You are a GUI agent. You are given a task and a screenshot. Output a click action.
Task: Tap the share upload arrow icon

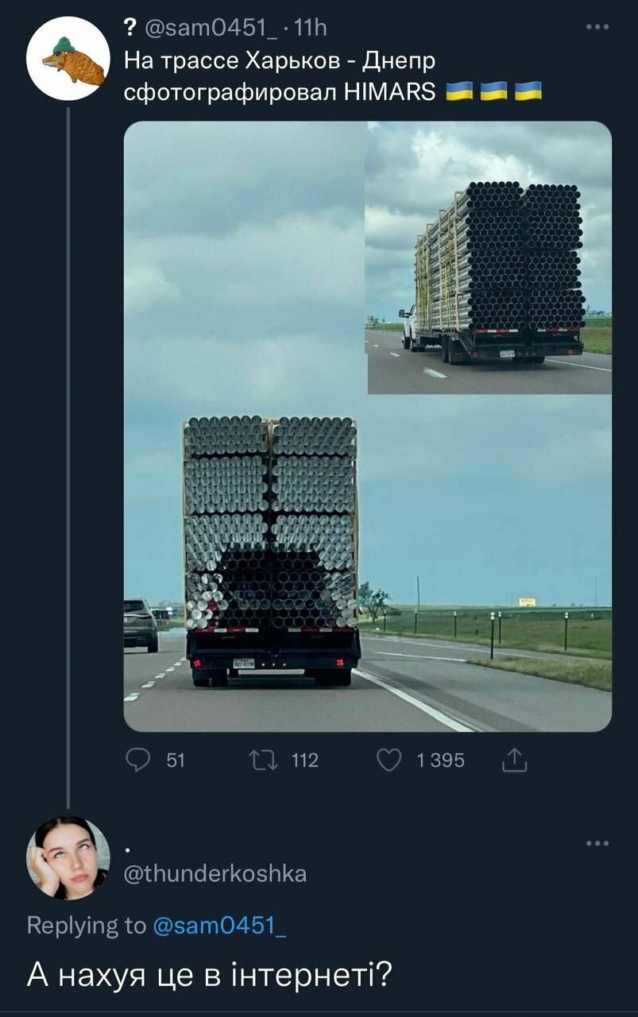point(515,760)
